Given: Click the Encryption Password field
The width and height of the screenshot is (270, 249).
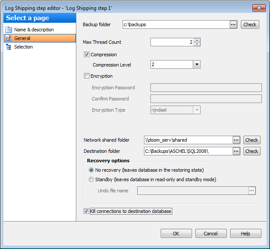Looking at the screenshot, I should pyautogui.click(x=206, y=88).
